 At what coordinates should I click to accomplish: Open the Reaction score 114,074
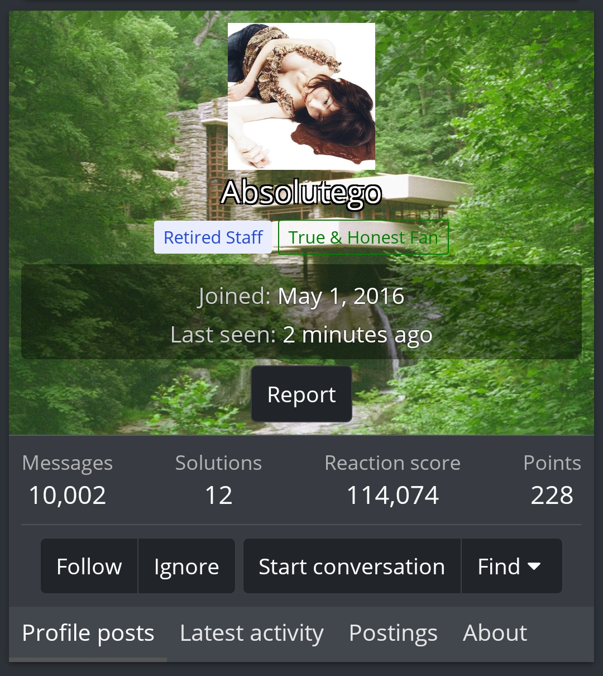click(x=393, y=496)
